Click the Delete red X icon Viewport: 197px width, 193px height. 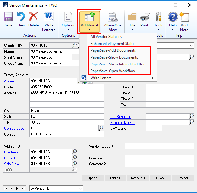pos(33,16)
